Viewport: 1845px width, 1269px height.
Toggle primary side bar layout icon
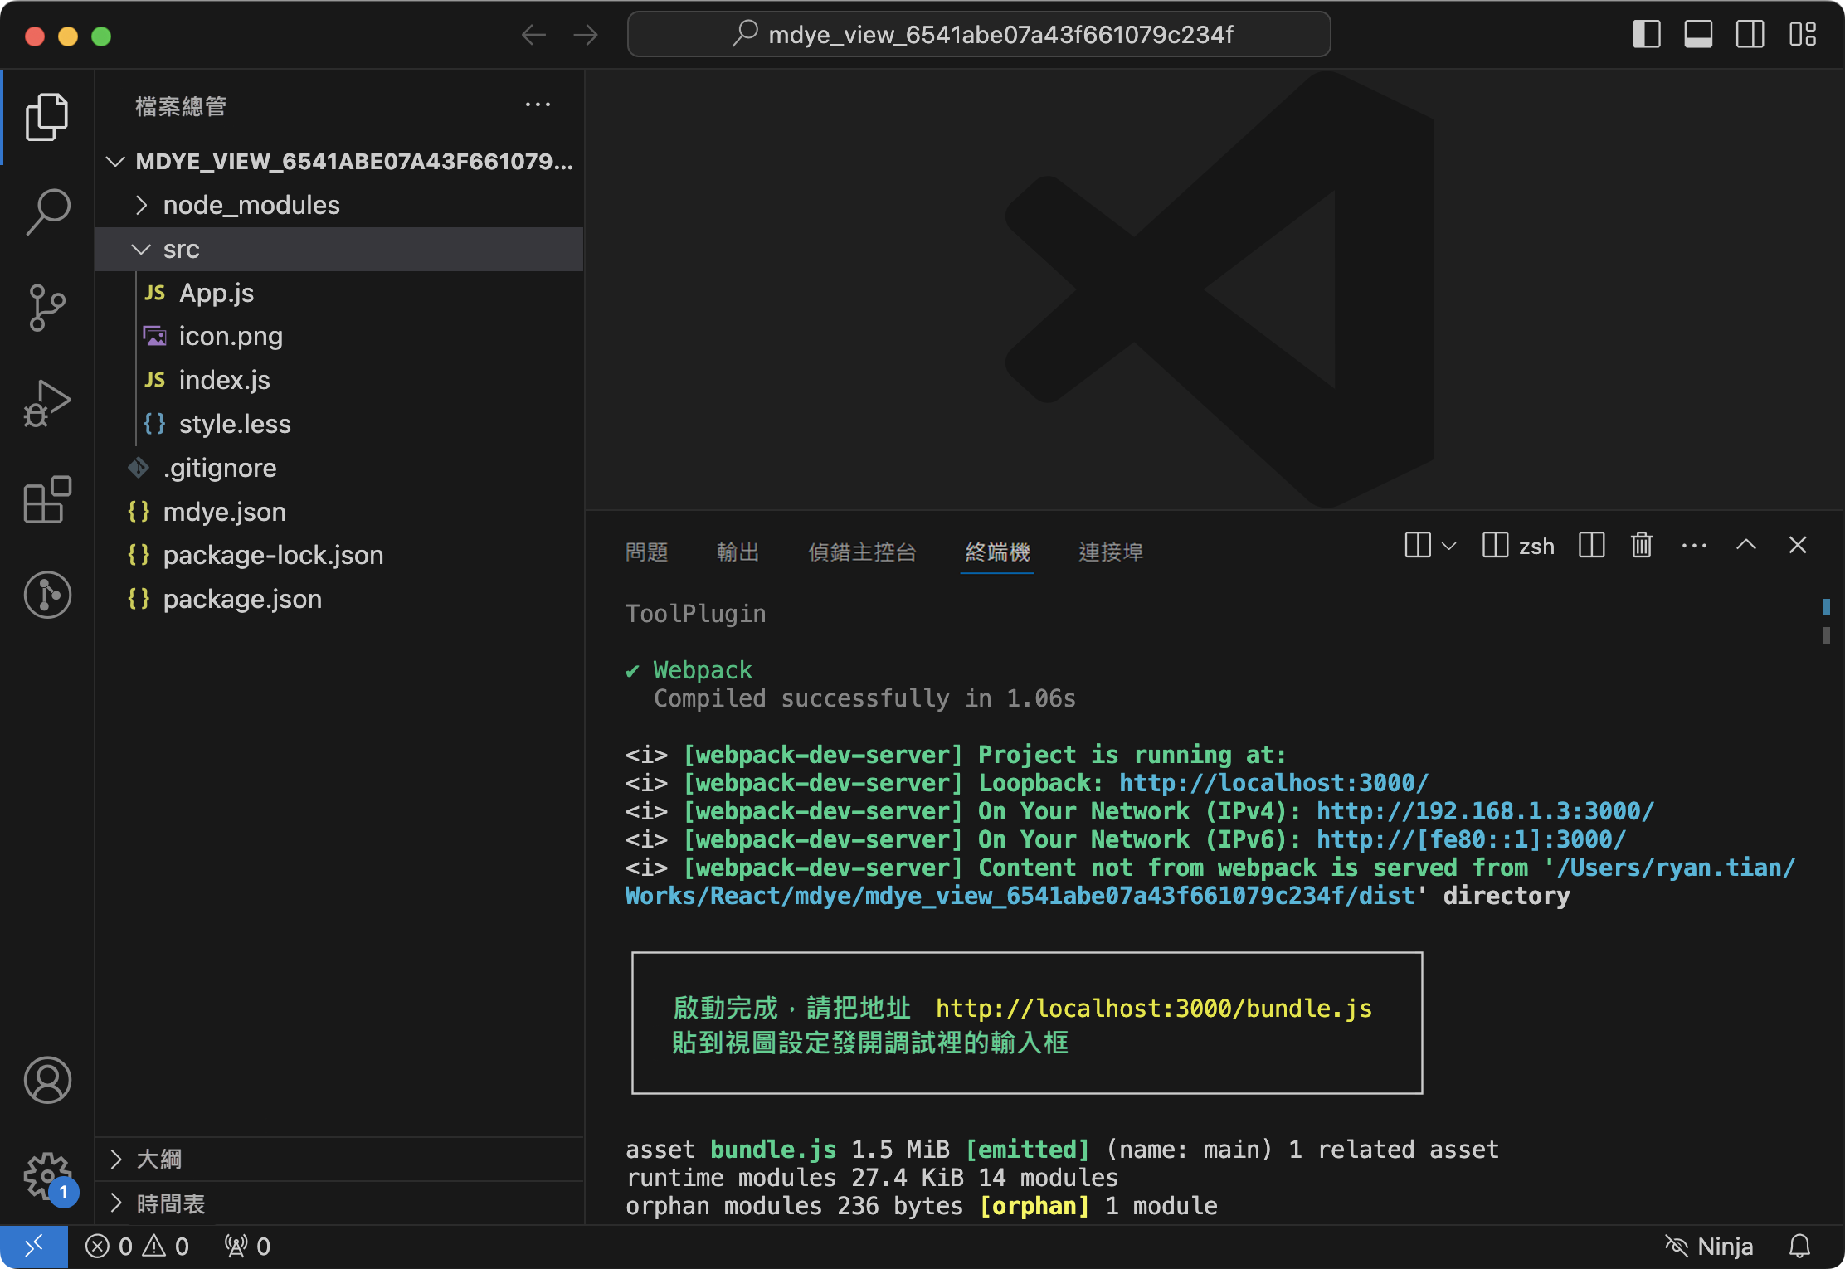1646,35
